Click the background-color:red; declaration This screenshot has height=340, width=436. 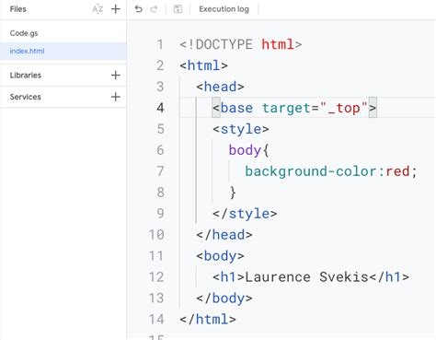[331, 171]
